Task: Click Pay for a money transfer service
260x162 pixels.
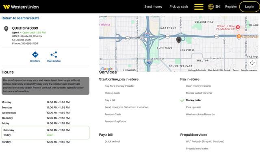Action: (x=119, y=86)
